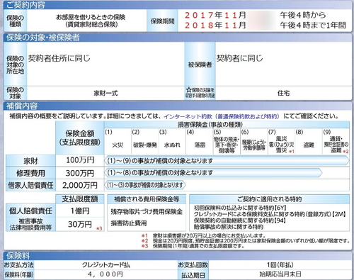The width and height of the screenshot is (354, 280).
Task: Select the お部屋を借りるときの保険 text
Action: tap(91, 17)
